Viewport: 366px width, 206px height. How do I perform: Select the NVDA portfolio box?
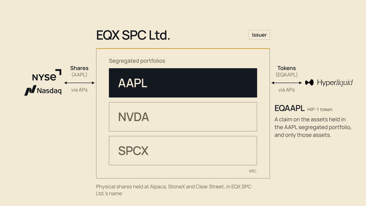click(x=183, y=117)
